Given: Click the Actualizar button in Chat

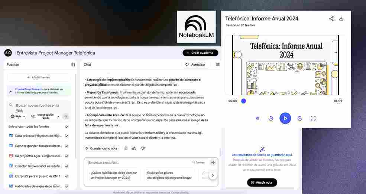Looking at the screenshot, I should click(x=195, y=65).
